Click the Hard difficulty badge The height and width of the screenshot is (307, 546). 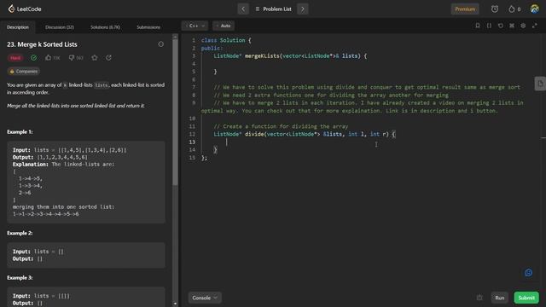[15, 58]
